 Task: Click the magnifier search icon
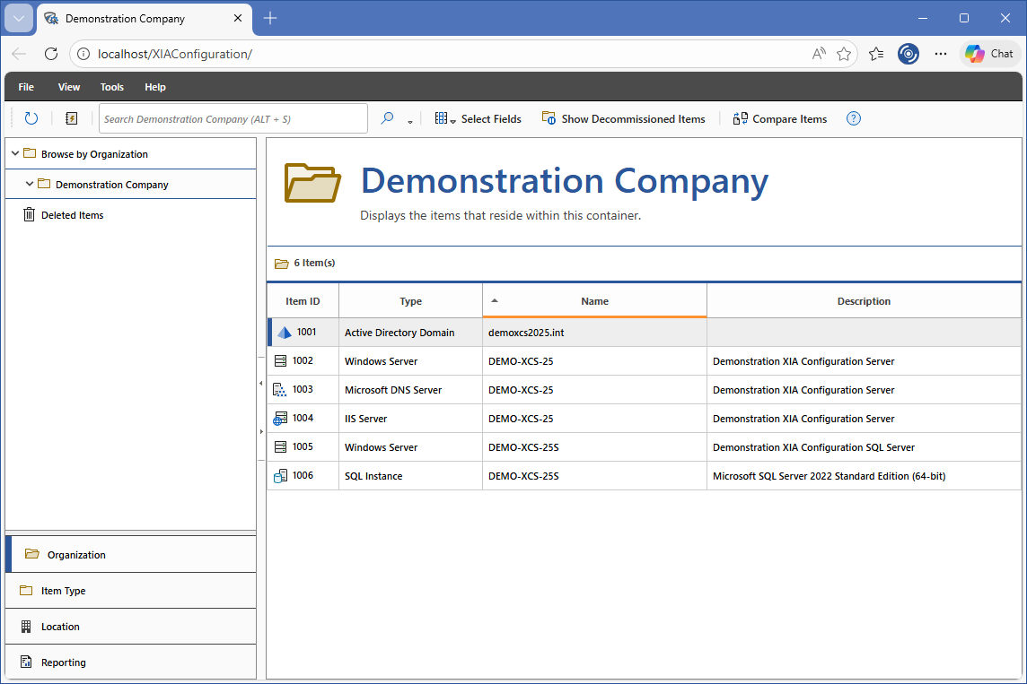[x=387, y=118]
